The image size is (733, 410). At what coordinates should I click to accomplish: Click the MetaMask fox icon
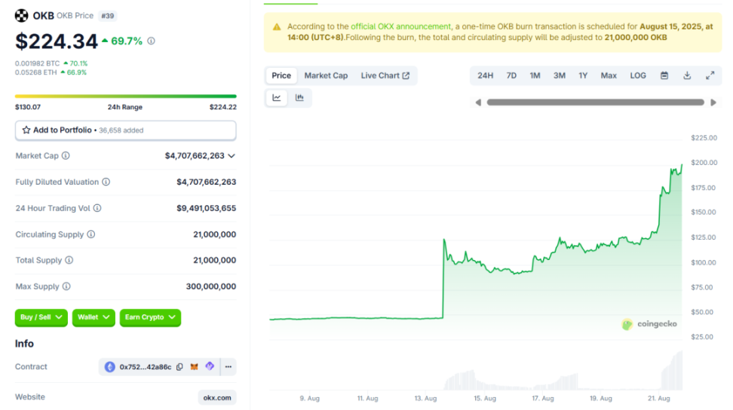pyautogui.click(x=194, y=366)
